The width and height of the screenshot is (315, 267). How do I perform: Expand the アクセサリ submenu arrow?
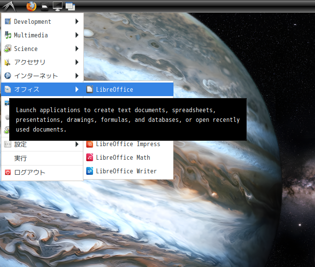pyautogui.click(x=77, y=62)
